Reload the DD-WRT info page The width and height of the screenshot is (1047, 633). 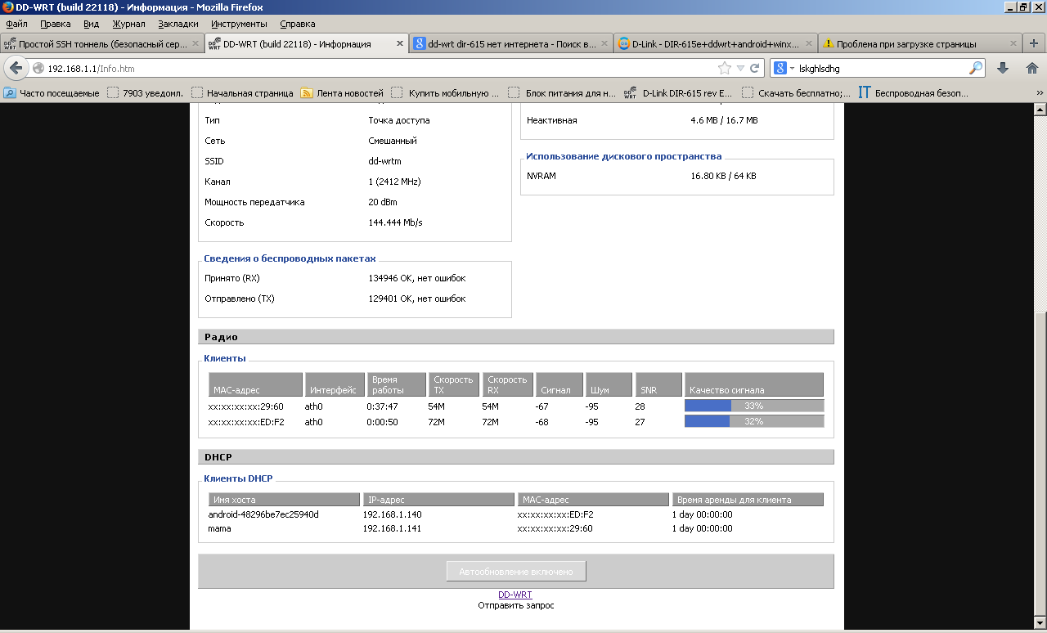point(754,68)
